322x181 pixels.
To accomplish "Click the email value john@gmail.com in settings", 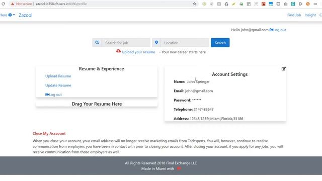I will (x=199, y=91).
